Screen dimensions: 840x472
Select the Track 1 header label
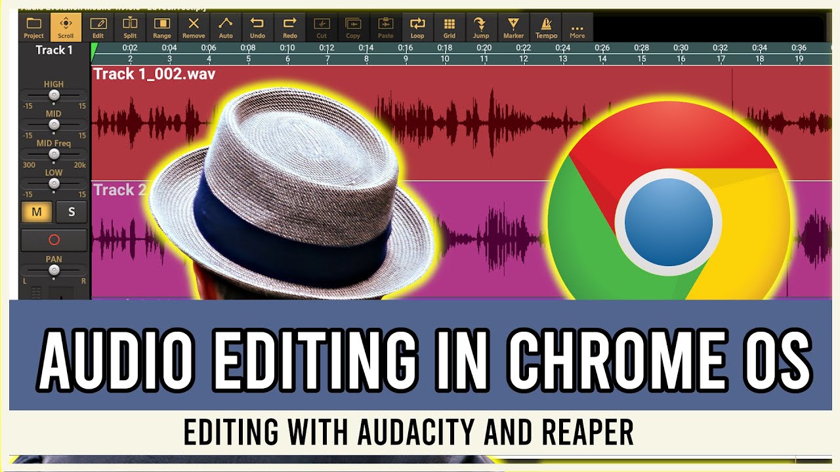point(54,50)
